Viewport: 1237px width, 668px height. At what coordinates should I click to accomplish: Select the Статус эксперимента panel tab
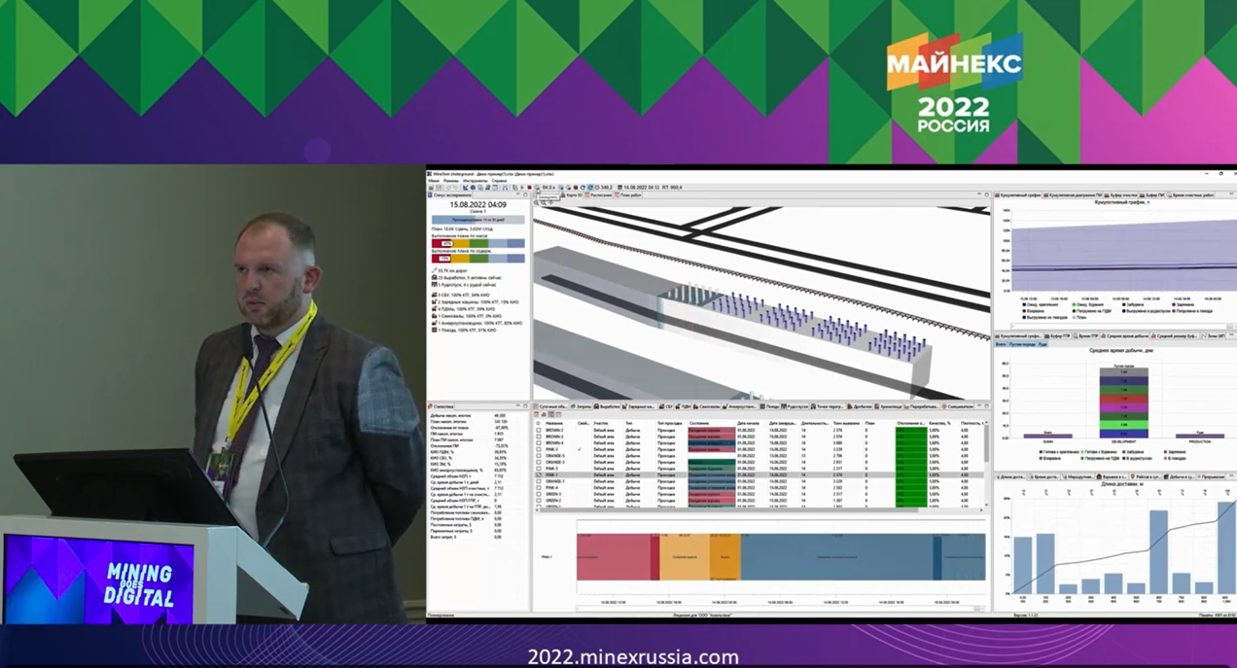pos(450,194)
